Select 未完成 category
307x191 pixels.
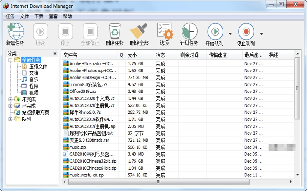(x=29, y=99)
